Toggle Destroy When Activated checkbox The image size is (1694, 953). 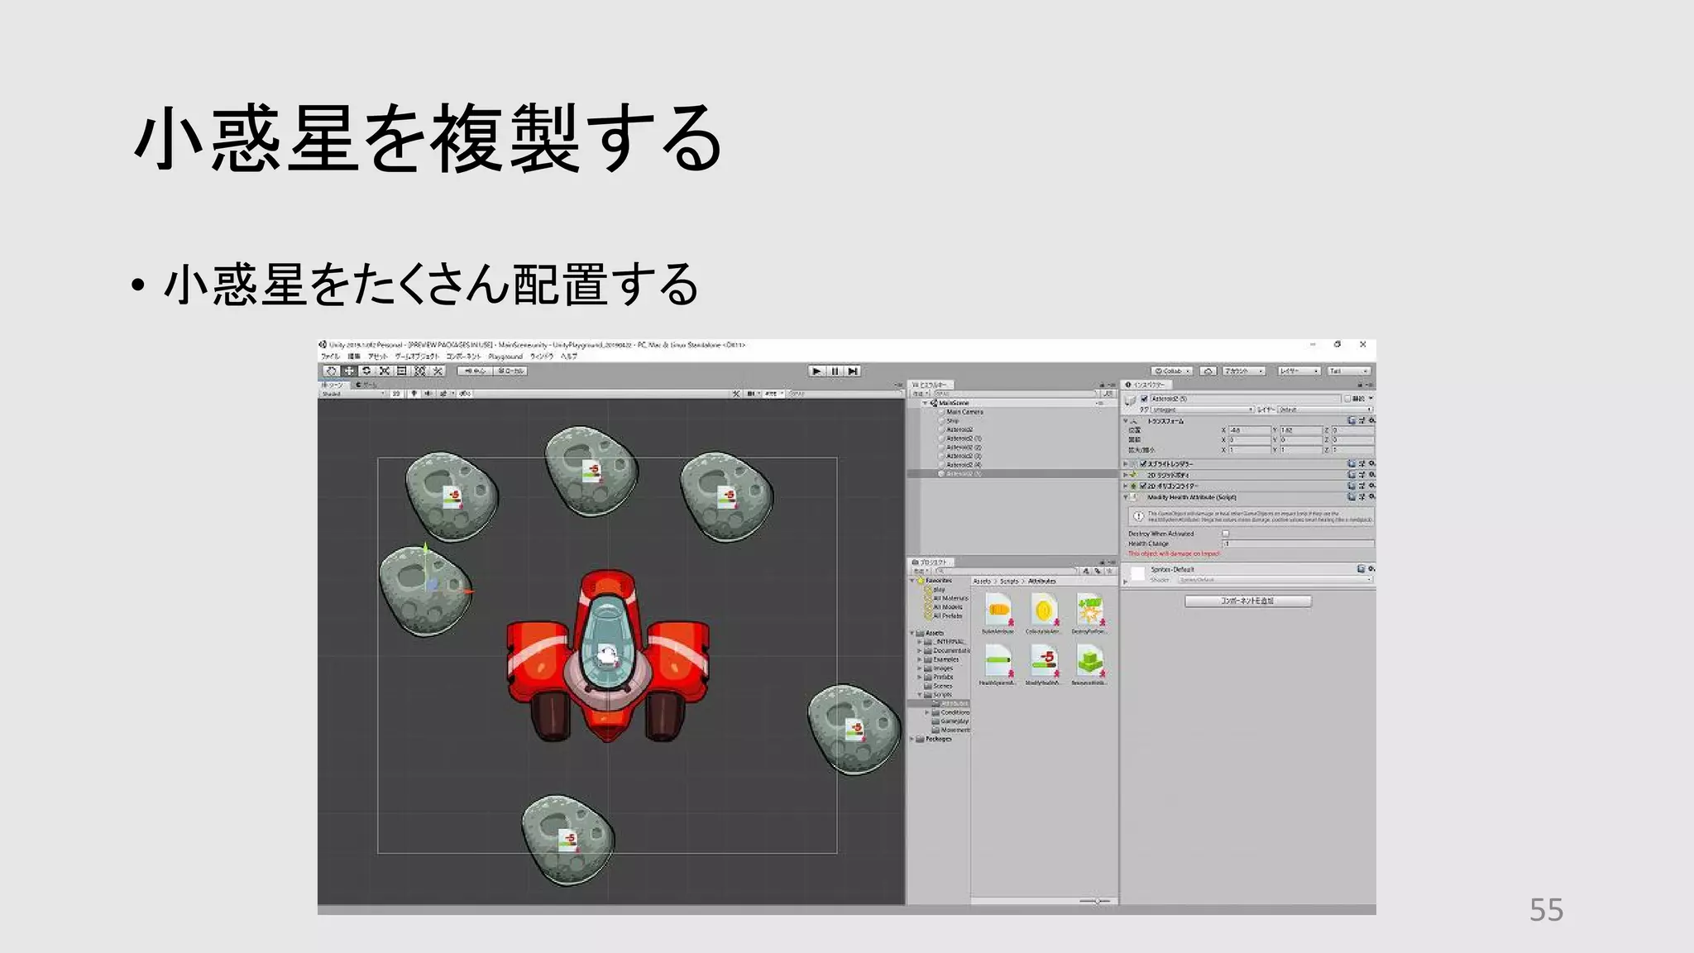[x=1226, y=534]
